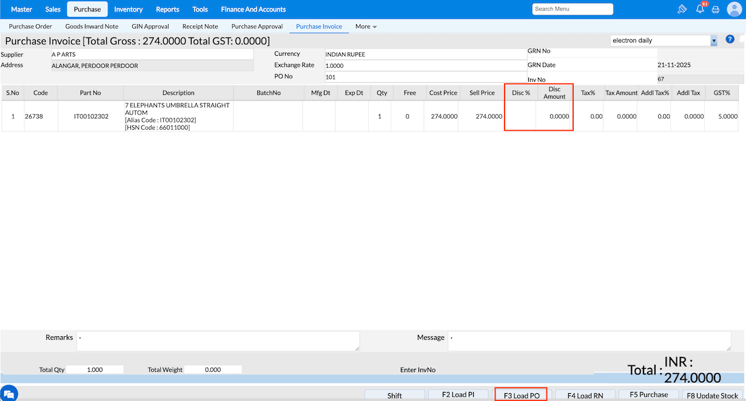Click the GRN Date value 21-11-2025
This screenshot has width=746, height=401.
click(674, 65)
